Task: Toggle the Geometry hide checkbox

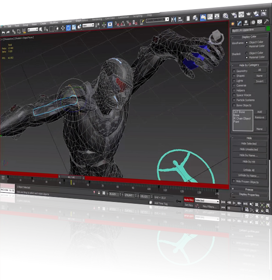Action: tap(234, 71)
